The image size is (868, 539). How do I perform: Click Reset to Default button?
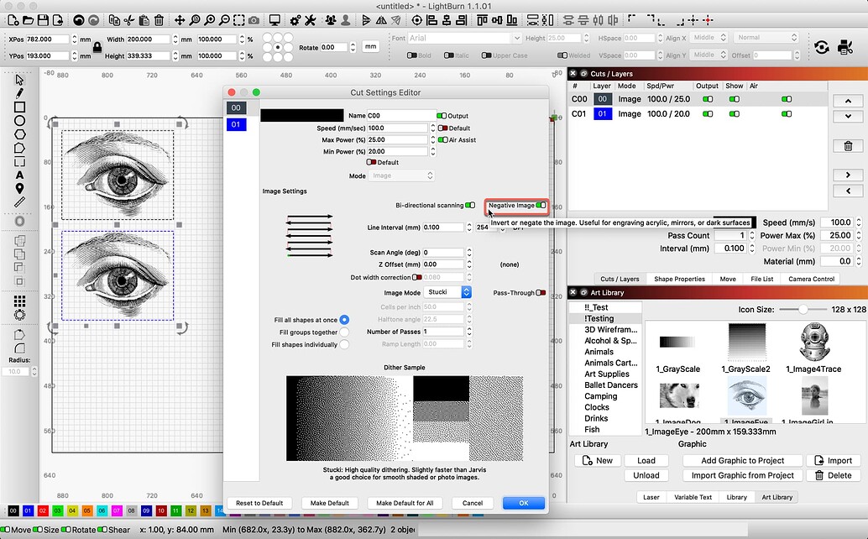[259, 503]
